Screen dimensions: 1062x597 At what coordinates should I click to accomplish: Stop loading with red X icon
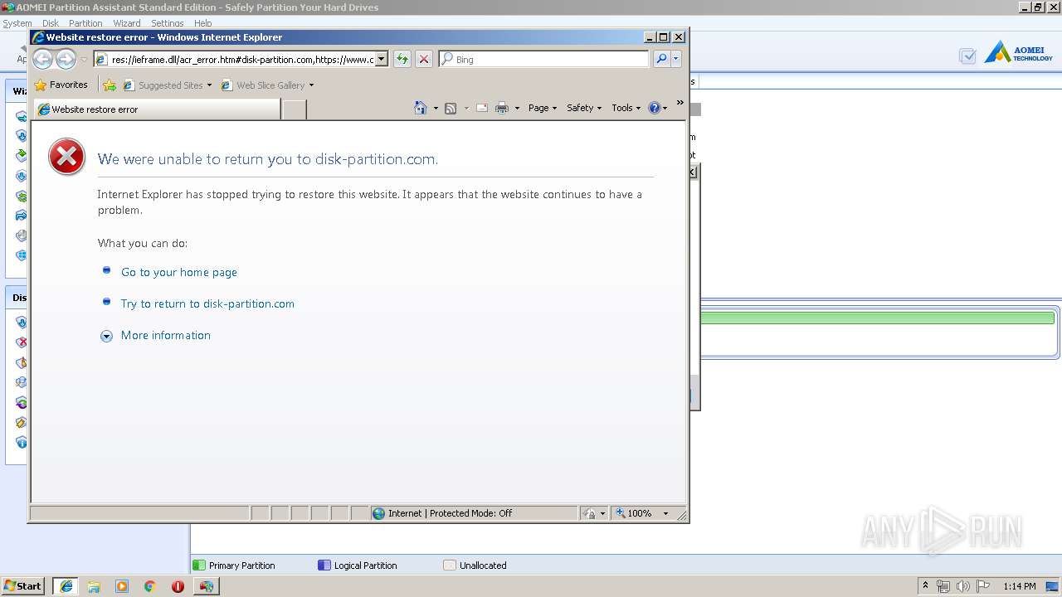tap(424, 59)
